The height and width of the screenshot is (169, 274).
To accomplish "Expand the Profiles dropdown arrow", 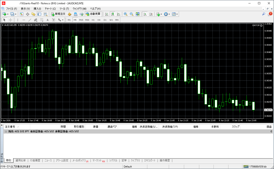I will pyautogui.click(x=16, y=14).
